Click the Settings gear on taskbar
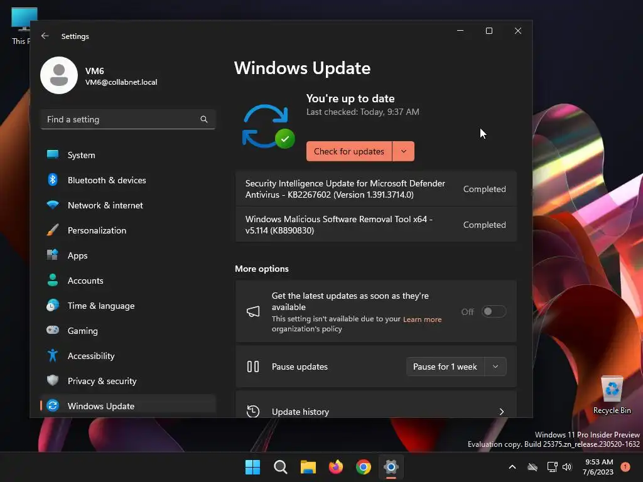The height and width of the screenshot is (482, 643). [391, 467]
